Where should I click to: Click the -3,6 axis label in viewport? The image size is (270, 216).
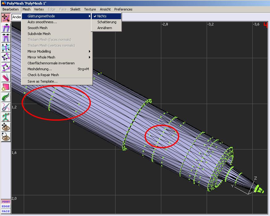256,24
